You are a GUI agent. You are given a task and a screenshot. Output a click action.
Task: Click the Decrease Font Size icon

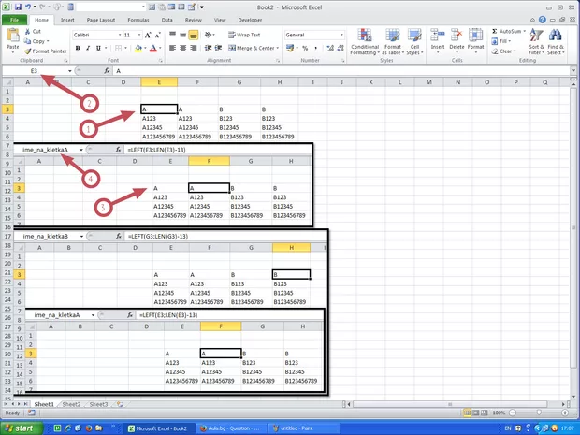pos(158,36)
